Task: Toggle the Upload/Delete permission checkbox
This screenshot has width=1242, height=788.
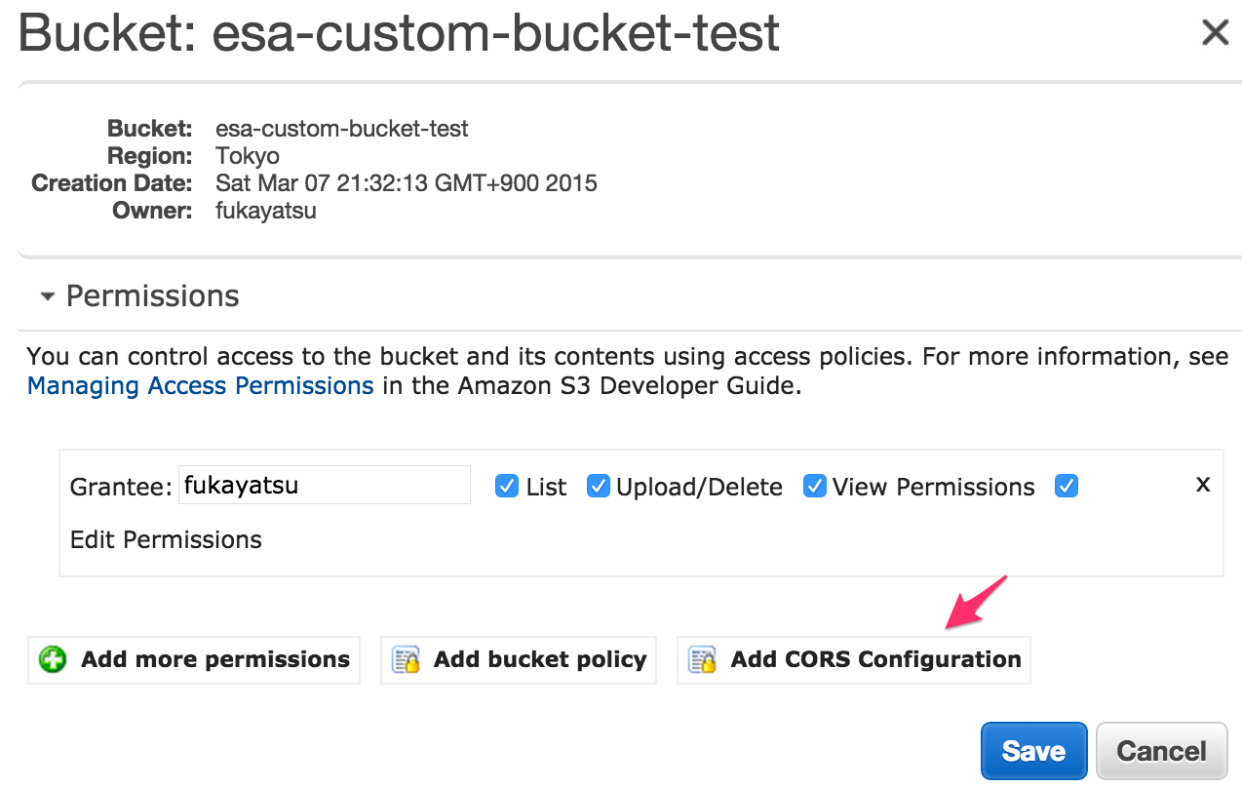Action: pos(599,486)
